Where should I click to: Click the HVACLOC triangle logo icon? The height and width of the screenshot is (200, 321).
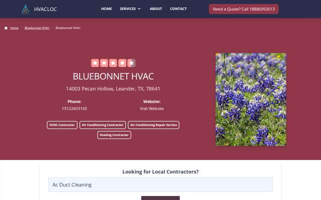[26, 9]
